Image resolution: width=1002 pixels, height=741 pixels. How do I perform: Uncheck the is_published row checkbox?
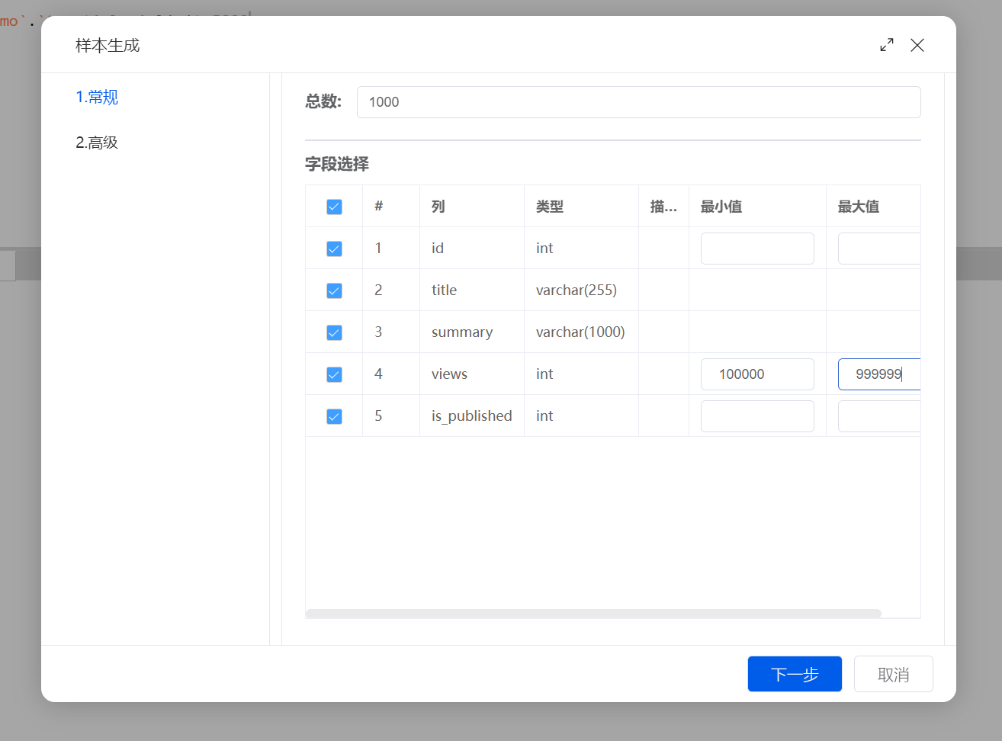(334, 416)
